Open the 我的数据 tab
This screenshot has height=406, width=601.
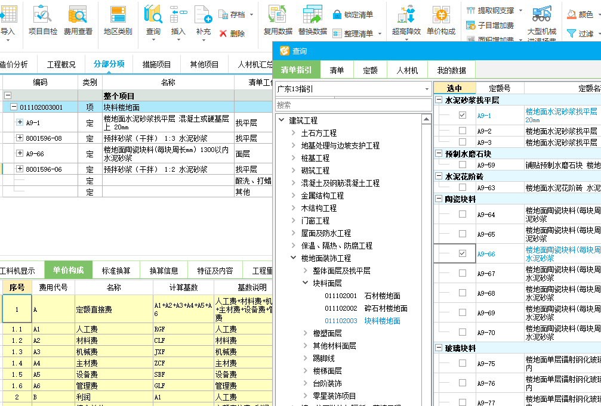(452, 70)
